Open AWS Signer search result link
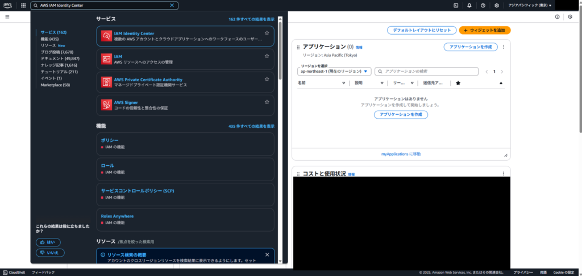582x276 pixels. click(126, 102)
